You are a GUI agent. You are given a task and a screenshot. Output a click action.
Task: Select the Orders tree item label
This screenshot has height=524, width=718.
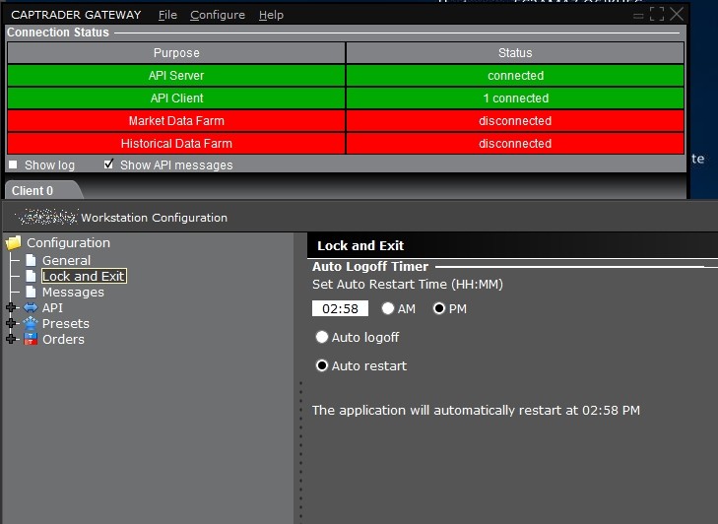click(64, 339)
